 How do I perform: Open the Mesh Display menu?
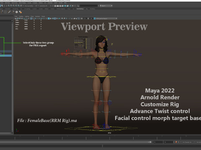[22, 2]
